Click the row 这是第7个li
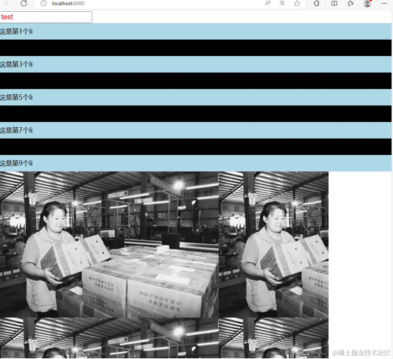 pos(196,130)
